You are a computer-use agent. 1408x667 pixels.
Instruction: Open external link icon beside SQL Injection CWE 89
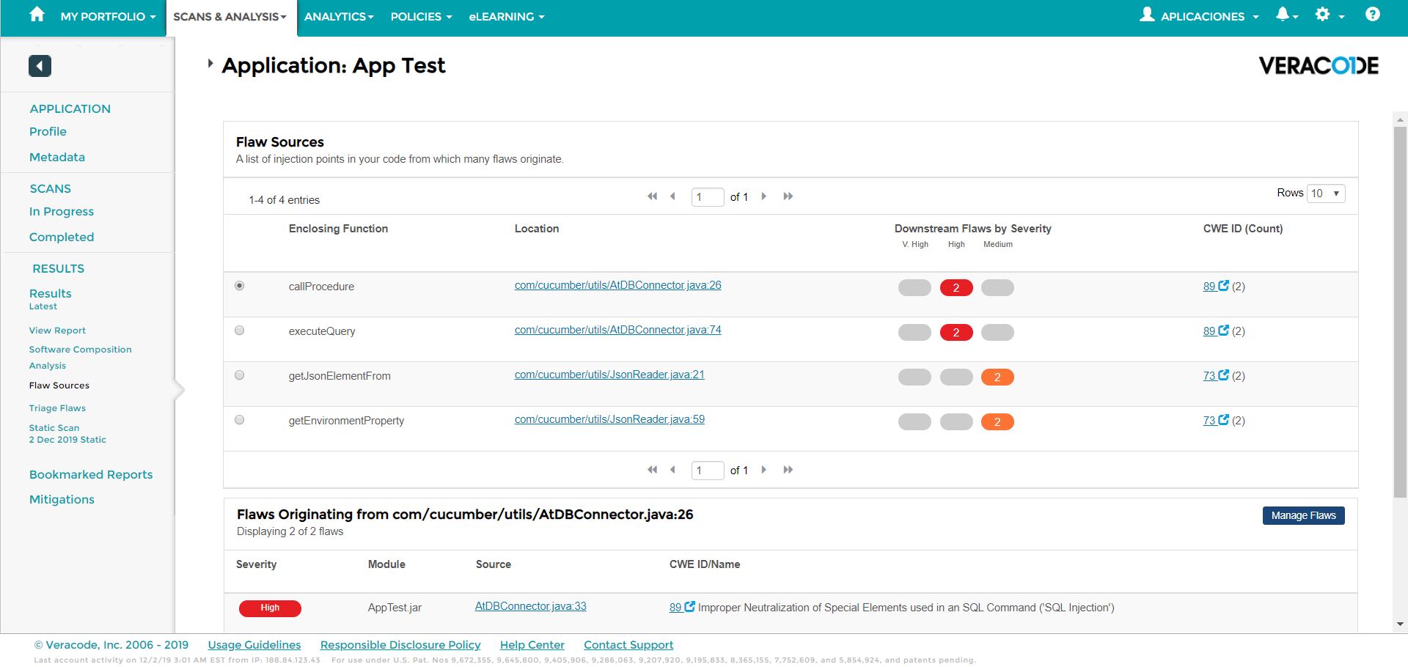click(689, 606)
